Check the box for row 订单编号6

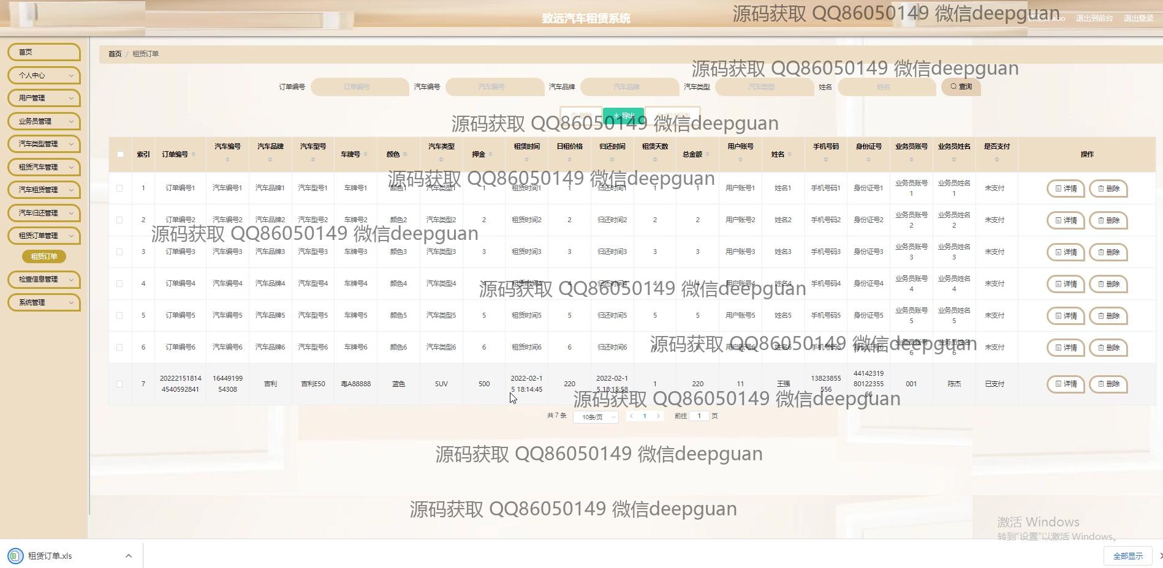pyautogui.click(x=119, y=348)
